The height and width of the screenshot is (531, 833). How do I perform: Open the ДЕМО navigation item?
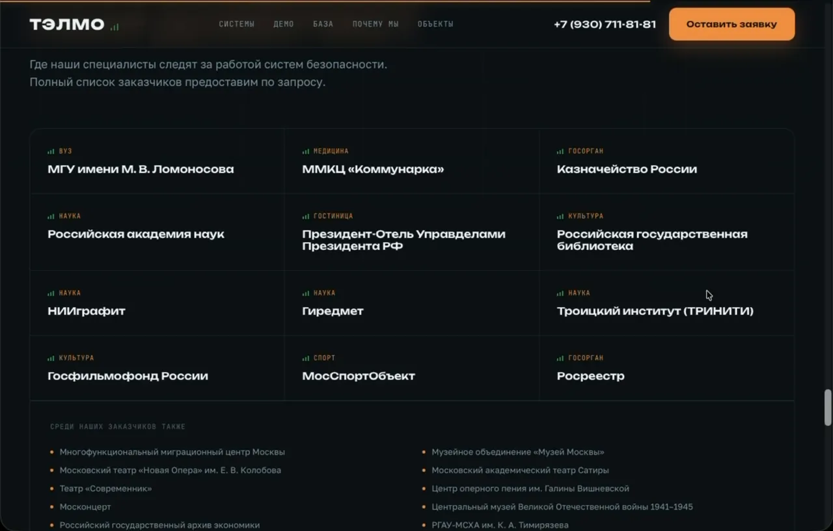(x=284, y=24)
